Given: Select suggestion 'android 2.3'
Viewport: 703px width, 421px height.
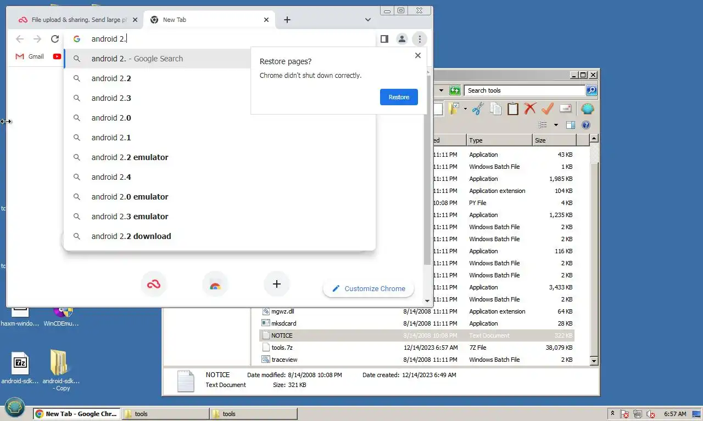Looking at the screenshot, I should (x=220, y=98).
